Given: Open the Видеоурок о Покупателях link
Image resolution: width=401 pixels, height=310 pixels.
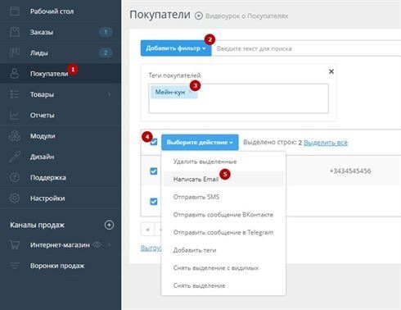Looking at the screenshot, I should pos(246,16).
